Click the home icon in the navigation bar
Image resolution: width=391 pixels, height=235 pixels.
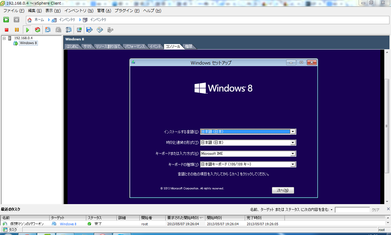point(30,20)
